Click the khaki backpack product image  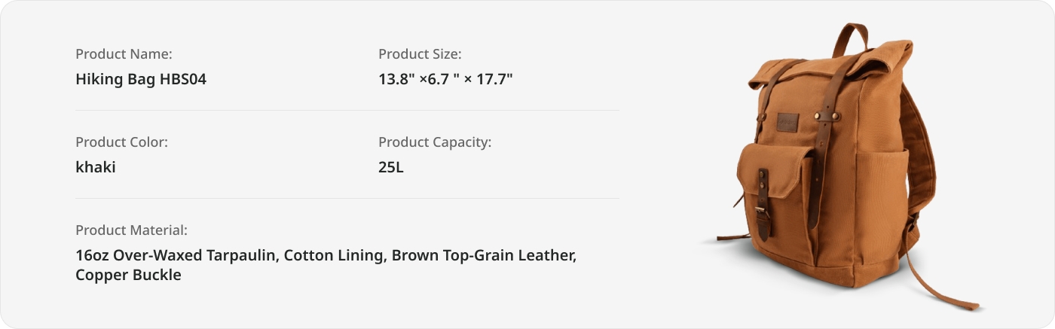coord(840,166)
